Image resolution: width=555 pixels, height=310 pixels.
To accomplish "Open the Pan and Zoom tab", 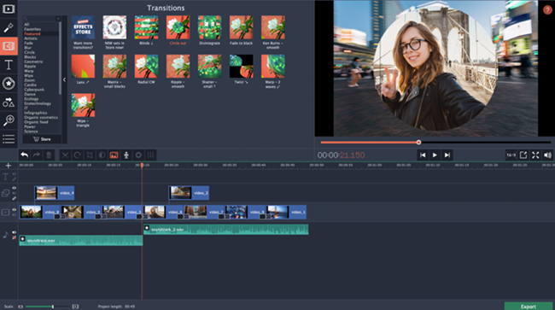I will coord(9,120).
